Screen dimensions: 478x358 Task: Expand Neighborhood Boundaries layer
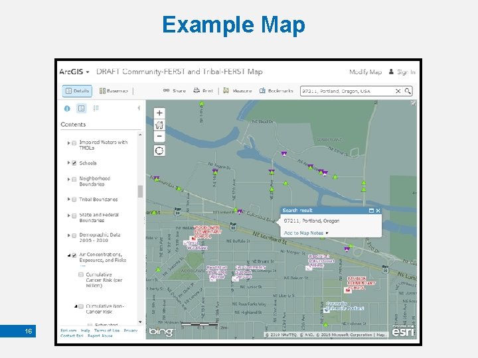[68, 179]
